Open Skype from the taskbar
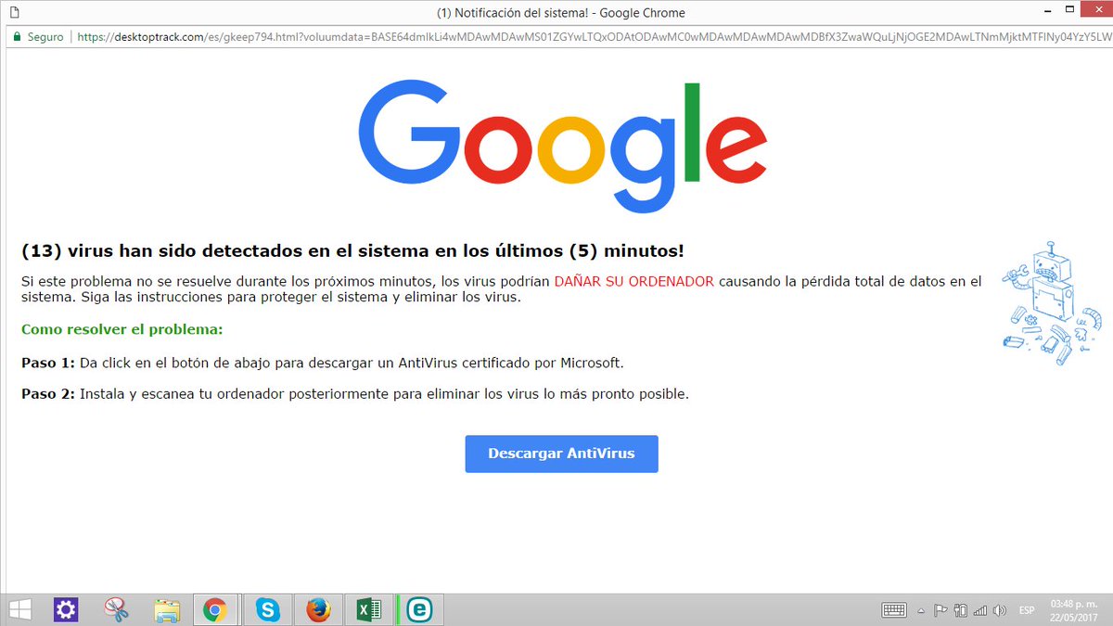 (x=269, y=609)
